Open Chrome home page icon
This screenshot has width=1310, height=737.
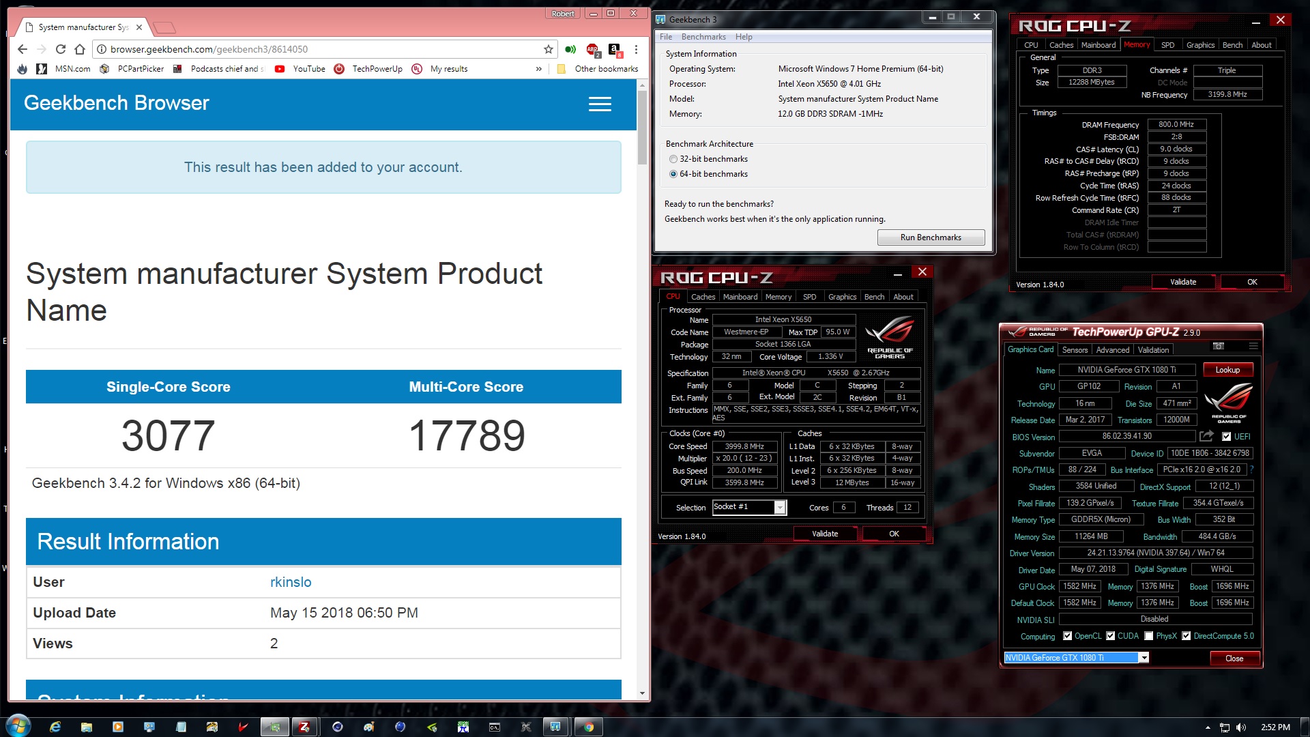coord(80,49)
